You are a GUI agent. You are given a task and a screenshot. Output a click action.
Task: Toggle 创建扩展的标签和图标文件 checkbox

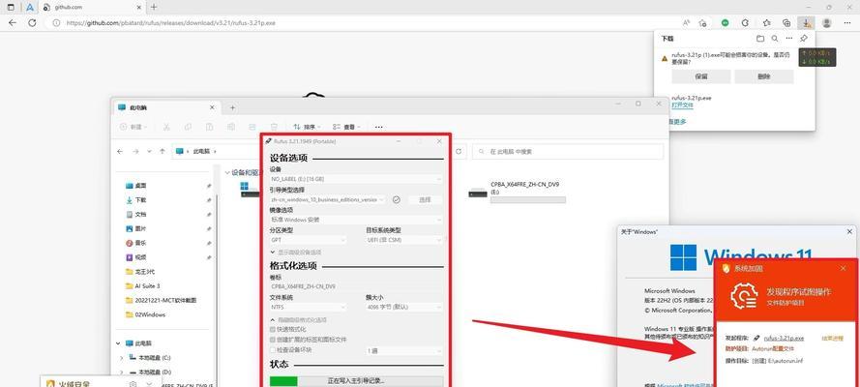(x=273, y=340)
